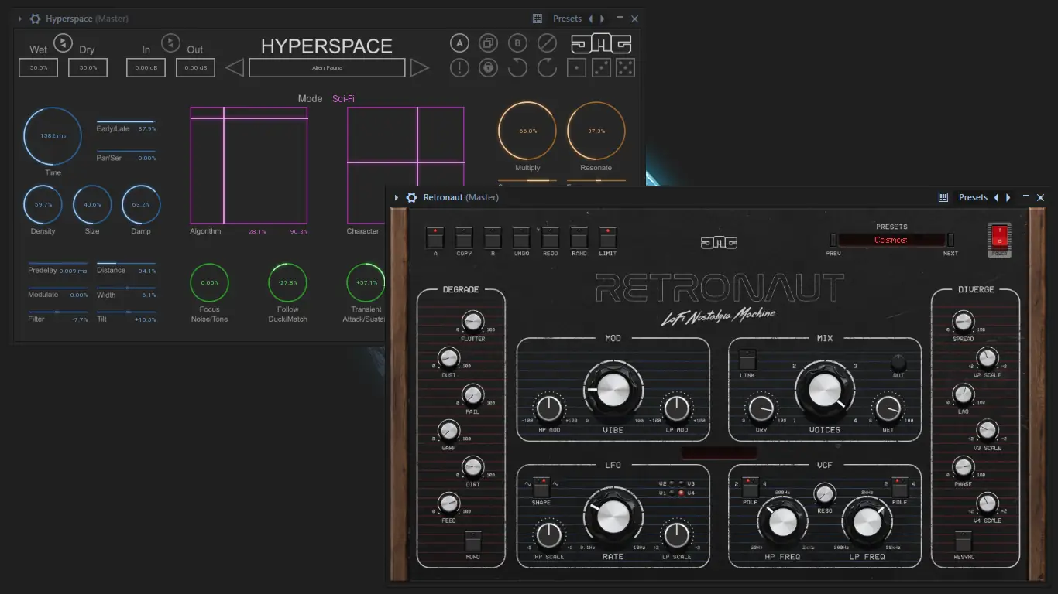Click the Time knob in Hyperspace
Viewport: 1058px width, 594px height.
[x=53, y=136]
